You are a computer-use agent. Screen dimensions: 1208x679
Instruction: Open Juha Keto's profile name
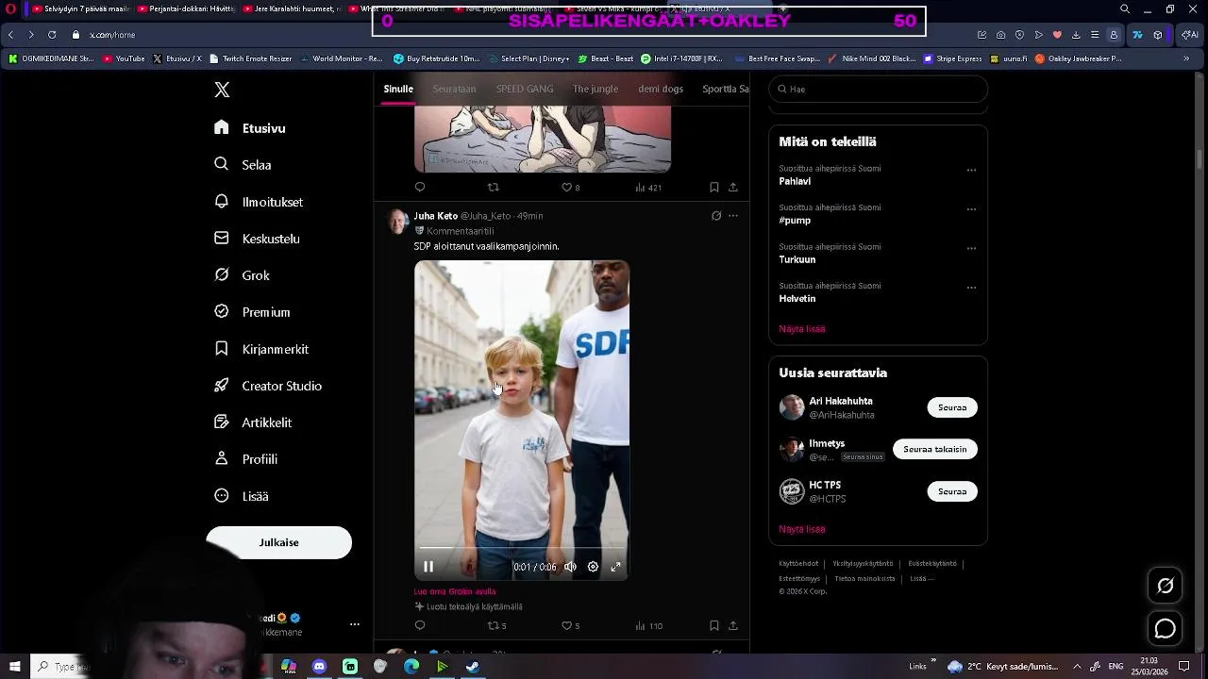point(435,216)
